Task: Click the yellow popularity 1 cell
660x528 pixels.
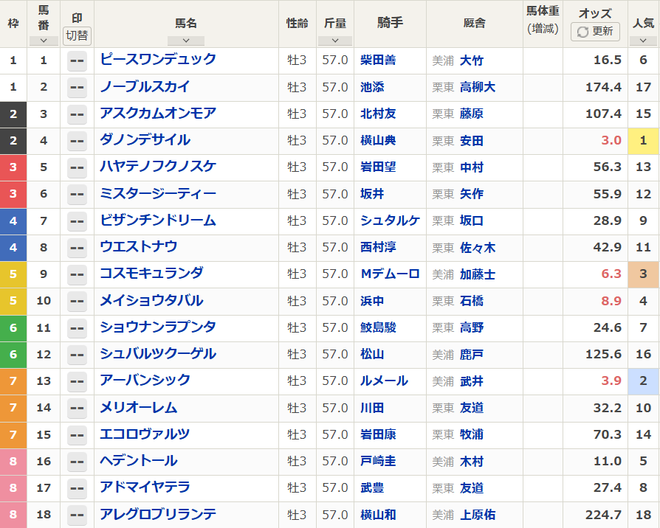Action: tap(643, 141)
